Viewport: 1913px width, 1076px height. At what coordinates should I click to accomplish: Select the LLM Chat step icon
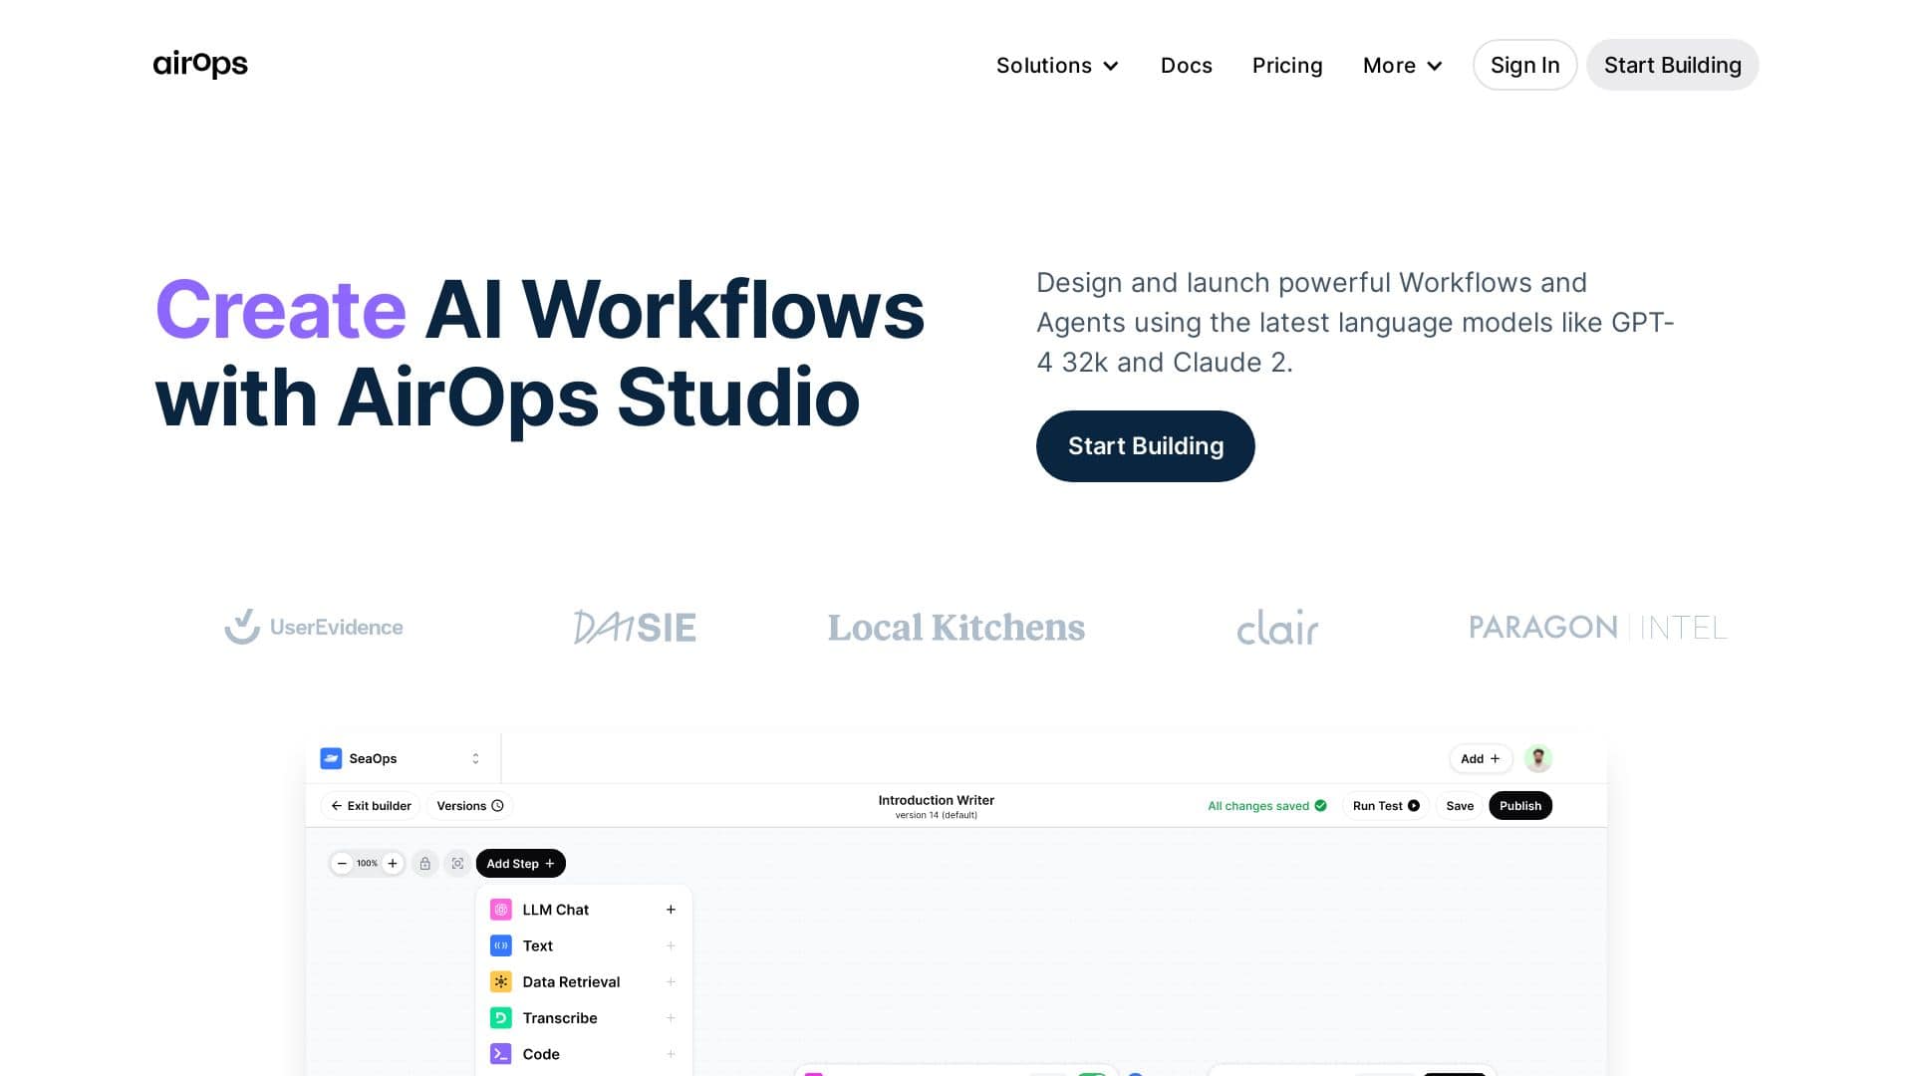[x=499, y=909]
